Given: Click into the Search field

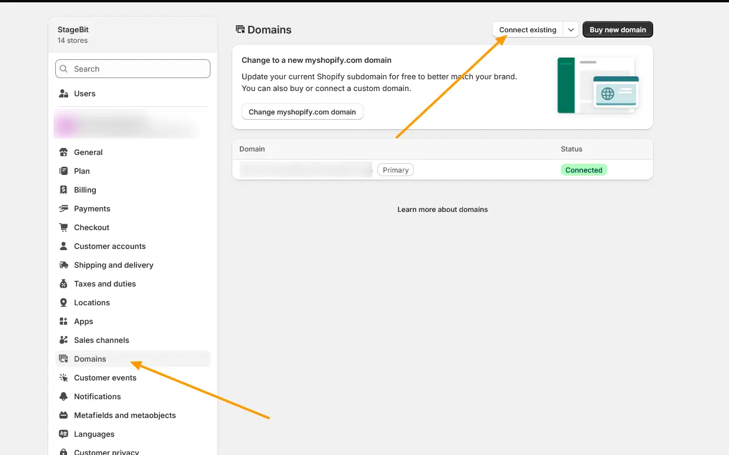Looking at the screenshot, I should click(133, 69).
